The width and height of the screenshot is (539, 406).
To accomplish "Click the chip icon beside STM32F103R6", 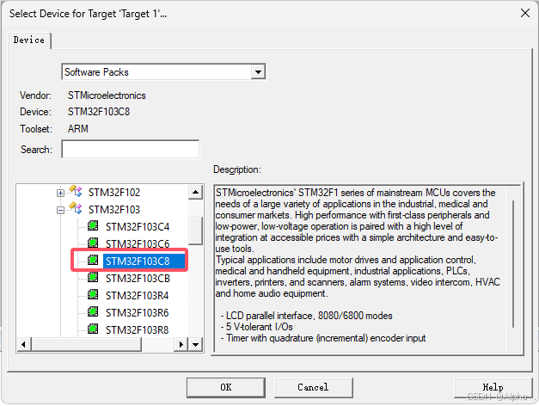I will (x=93, y=311).
